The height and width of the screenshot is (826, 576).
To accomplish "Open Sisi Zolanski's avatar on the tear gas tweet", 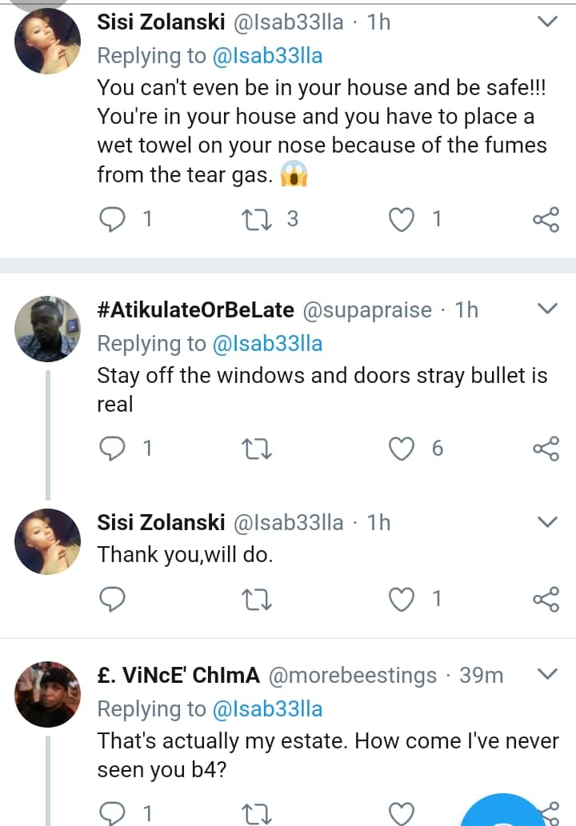I will [48, 42].
